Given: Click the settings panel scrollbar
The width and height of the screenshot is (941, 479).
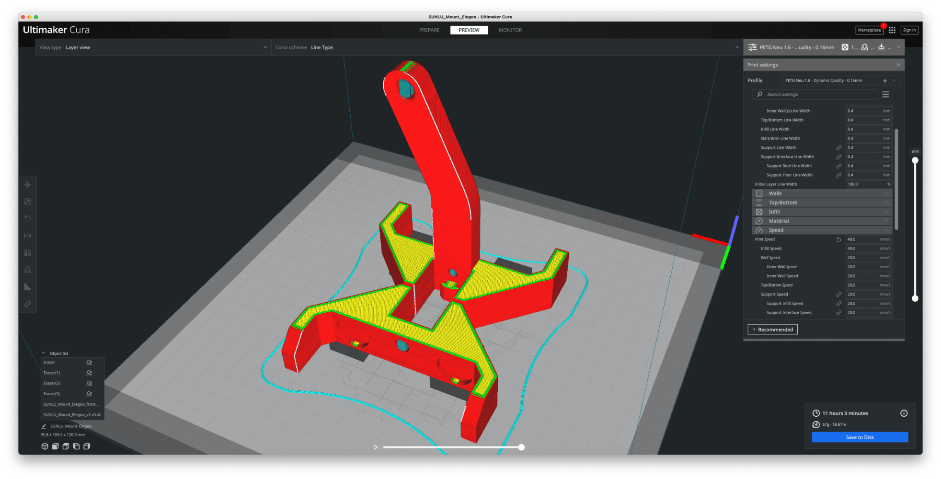Looking at the screenshot, I should click(896, 180).
